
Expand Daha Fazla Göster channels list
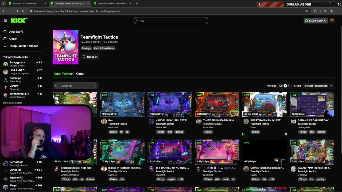[13, 103]
